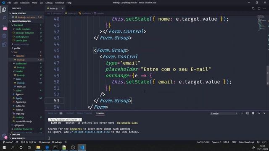Close the terminal panel
The height and width of the screenshot is (151, 269).
coord(264,113)
